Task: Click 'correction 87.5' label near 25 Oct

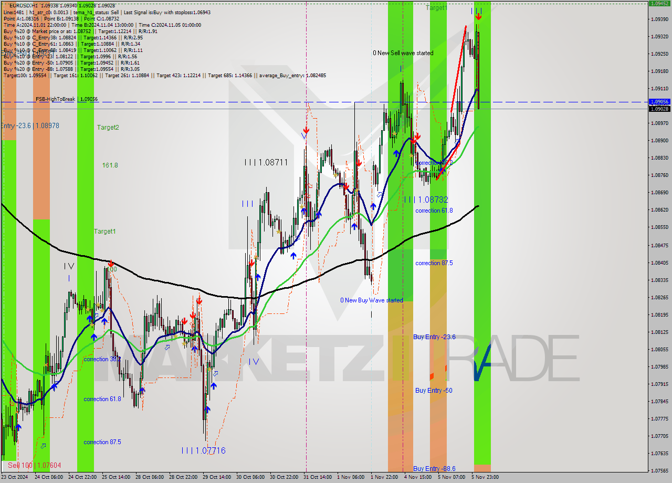Action: [102, 442]
